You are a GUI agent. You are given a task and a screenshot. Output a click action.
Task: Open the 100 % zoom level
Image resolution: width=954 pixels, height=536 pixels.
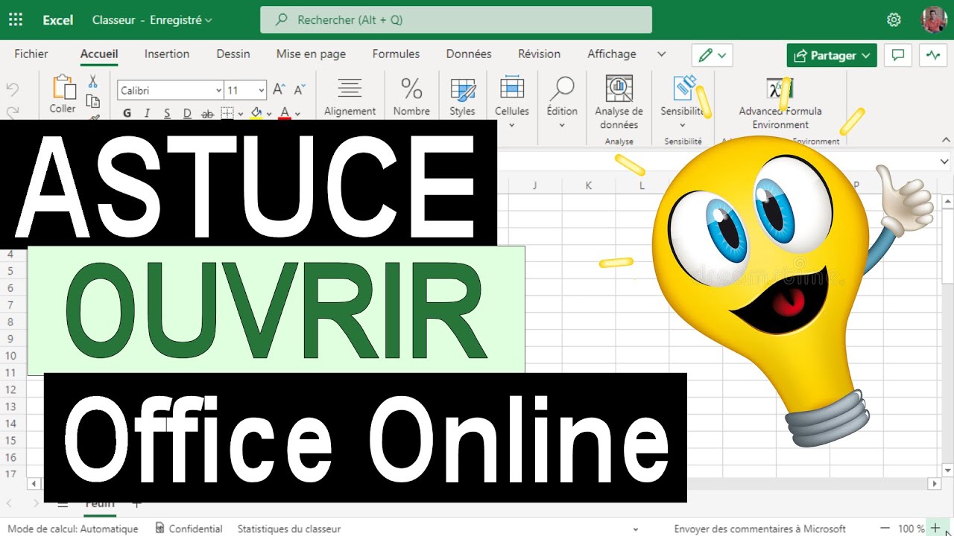coord(911,529)
